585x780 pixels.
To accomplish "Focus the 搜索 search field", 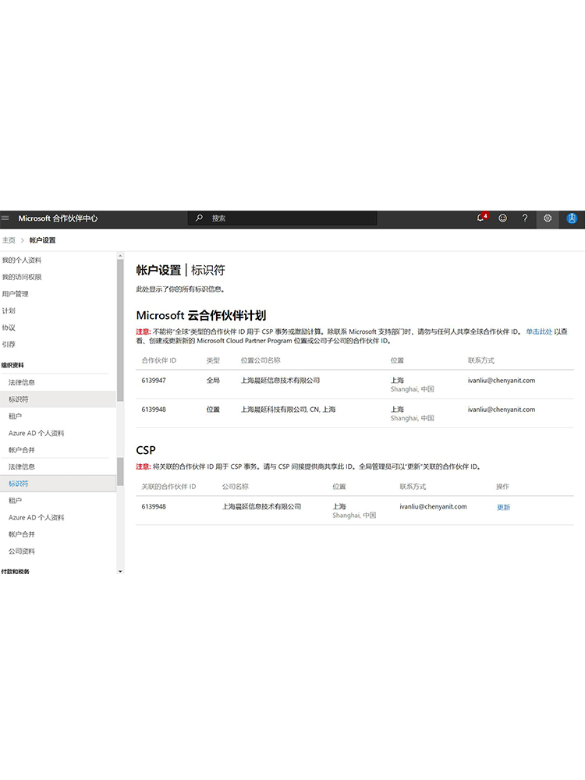I will point(282,218).
